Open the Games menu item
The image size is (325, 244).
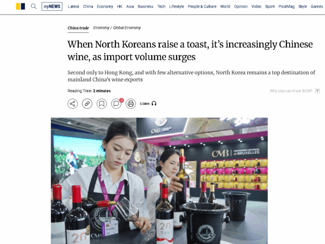[x=317, y=6]
